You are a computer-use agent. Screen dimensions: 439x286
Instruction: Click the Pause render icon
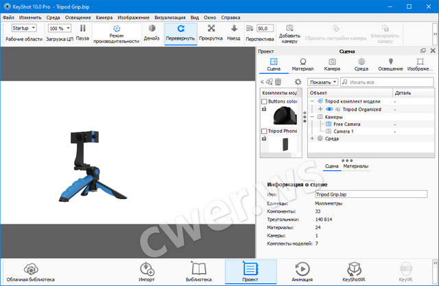click(x=82, y=29)
